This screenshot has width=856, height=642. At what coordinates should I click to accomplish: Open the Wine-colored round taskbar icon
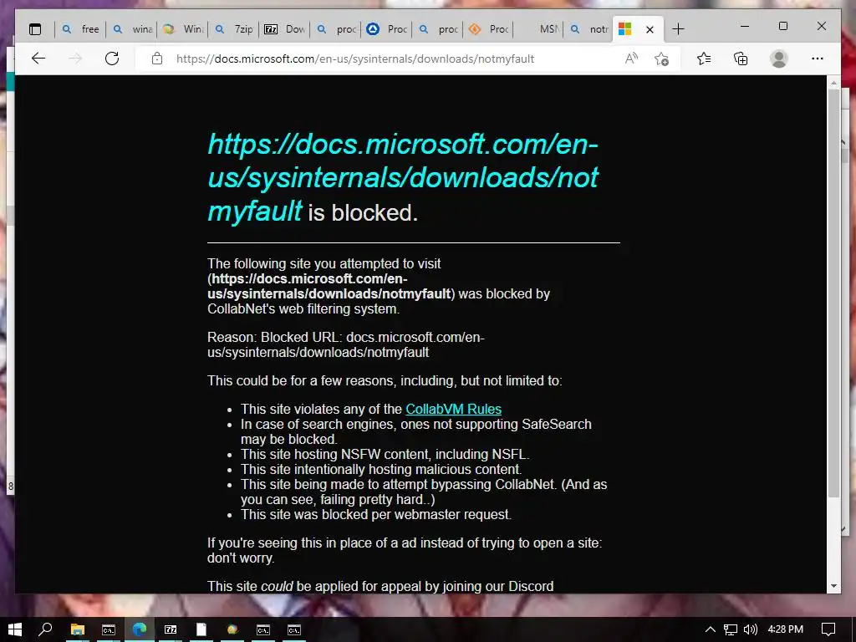coord(232,629)
